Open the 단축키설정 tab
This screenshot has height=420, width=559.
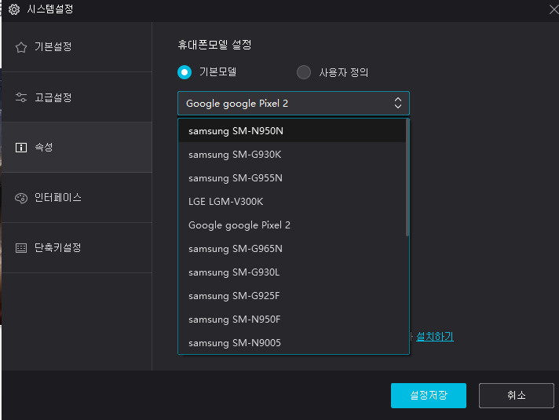[x=77, y=248]
